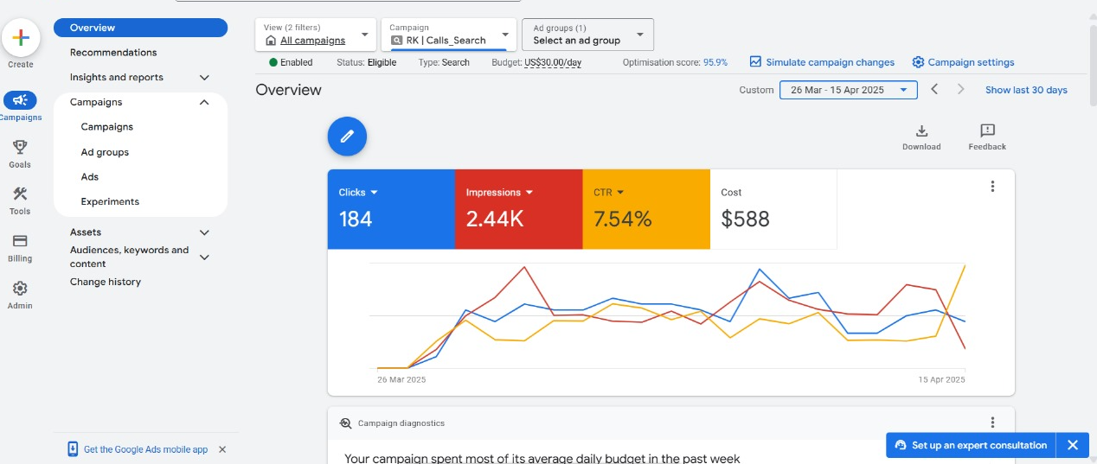Dismiss the expert consultation banner
The height and width of the screenshot is (464, 1097).
pyautogui.click(x=1073, y=445)
